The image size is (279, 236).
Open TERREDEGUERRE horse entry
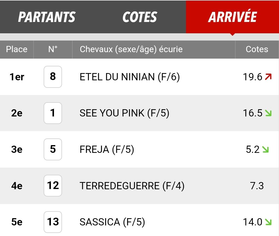tap(132, 186)
